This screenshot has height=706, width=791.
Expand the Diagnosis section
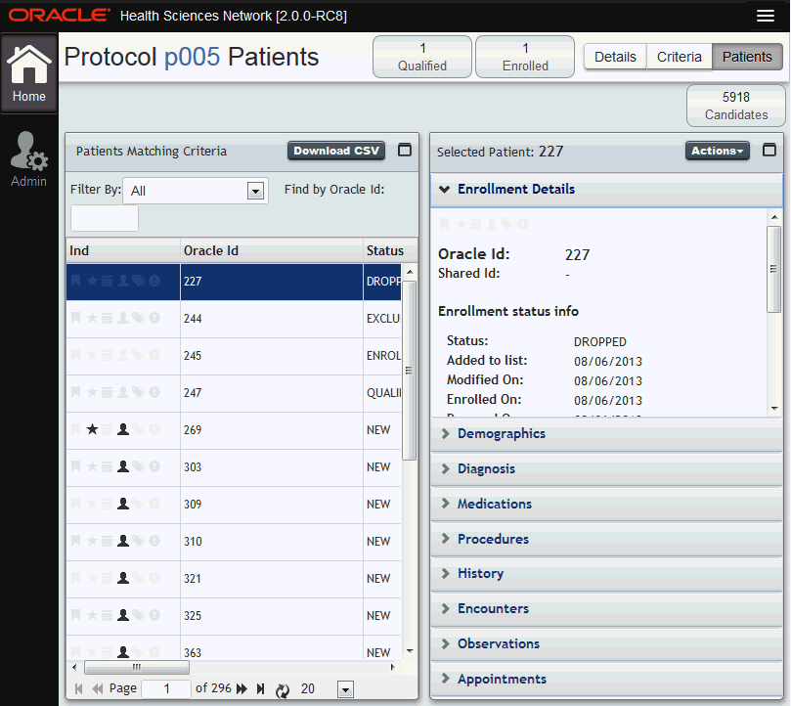pyautogui.click(x=606, y=469)
